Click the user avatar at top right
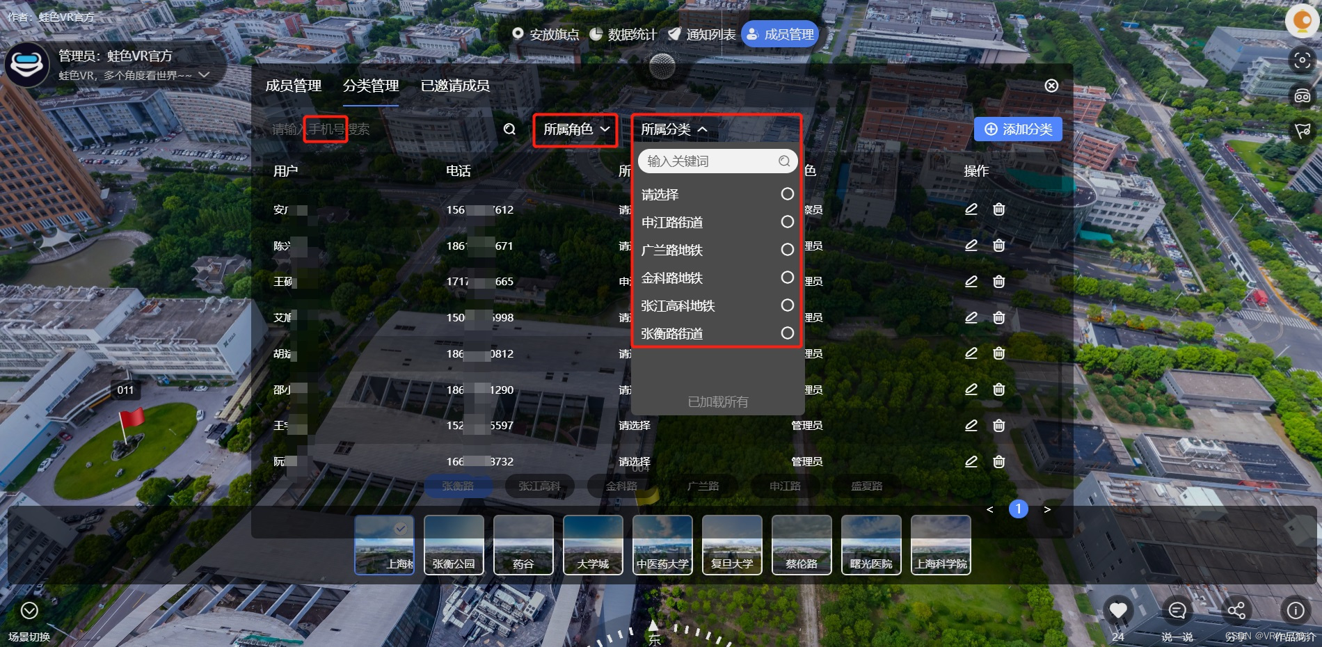This screenshot has width=1322, height=647. (1303, 19)
